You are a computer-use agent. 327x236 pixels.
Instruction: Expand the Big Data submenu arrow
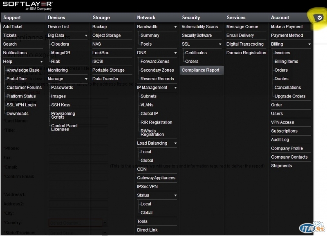[86, 35]
